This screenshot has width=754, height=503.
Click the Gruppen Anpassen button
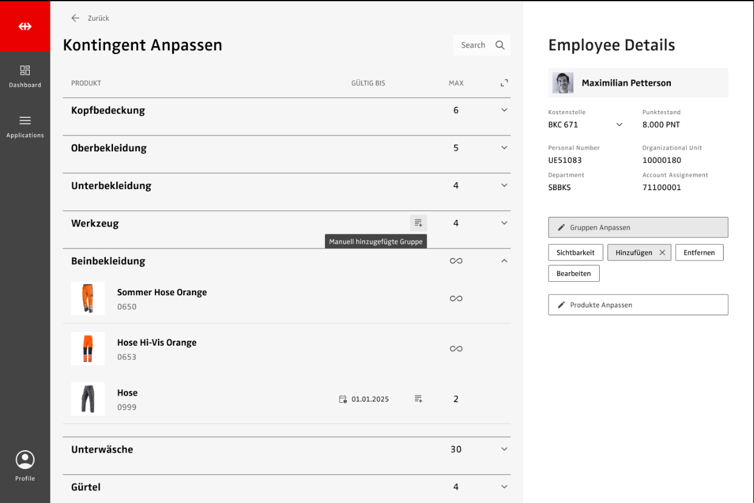[x=637, y=227]
